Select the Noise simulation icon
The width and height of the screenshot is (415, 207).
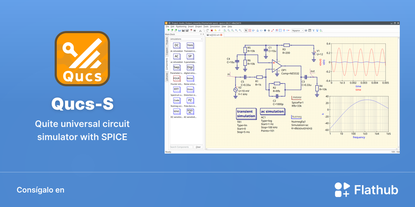(x=190, y=79)
